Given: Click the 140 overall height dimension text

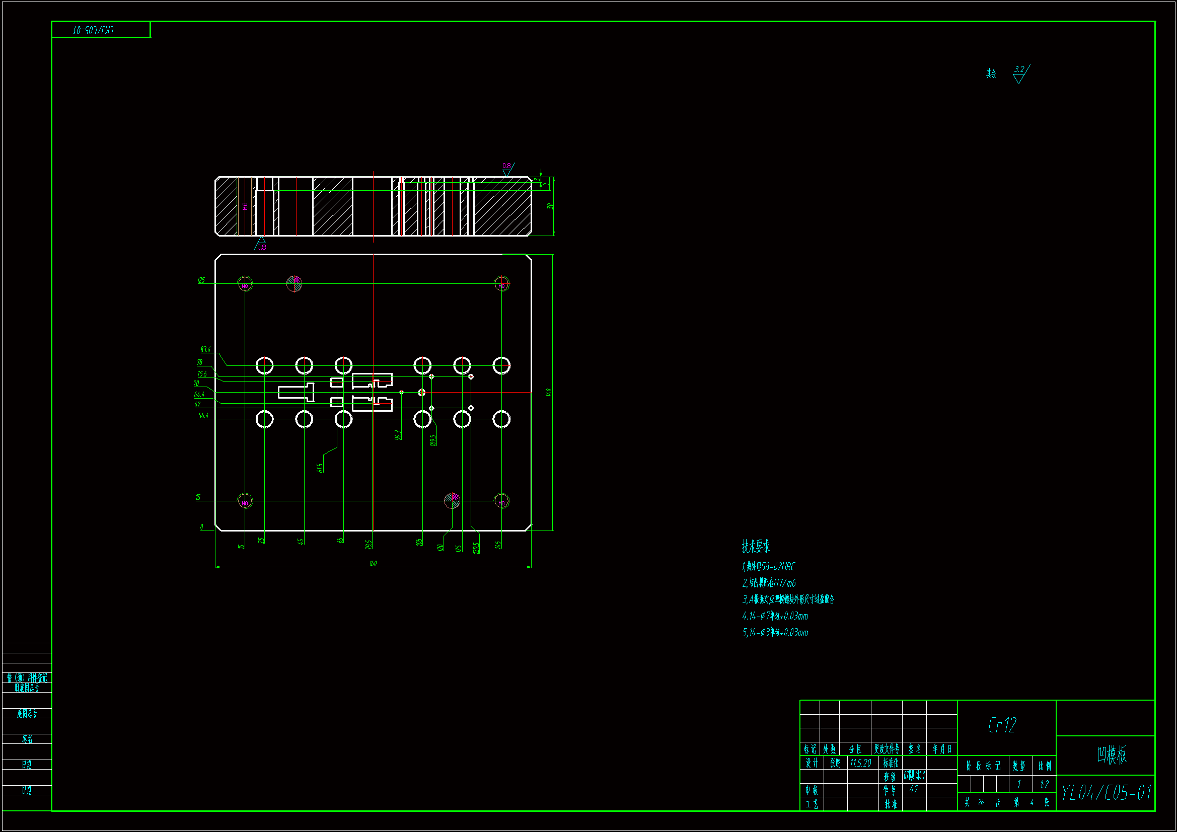Looking at the screenshot, I should point(549,392).
